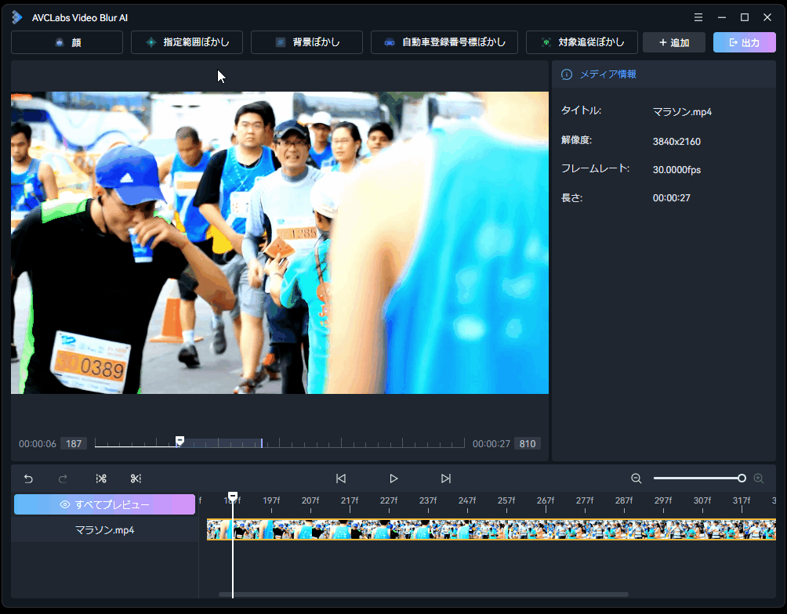
Task: Select 背景ぼかし background blur
Action: point(306,42)
